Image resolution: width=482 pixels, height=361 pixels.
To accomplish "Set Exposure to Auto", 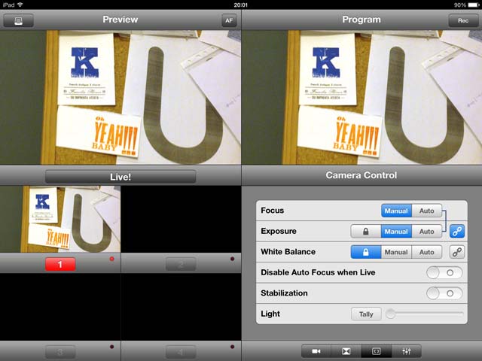I will point(426,232).
